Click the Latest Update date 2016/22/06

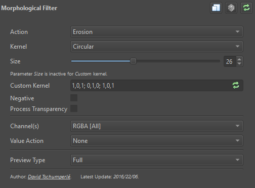126,177
